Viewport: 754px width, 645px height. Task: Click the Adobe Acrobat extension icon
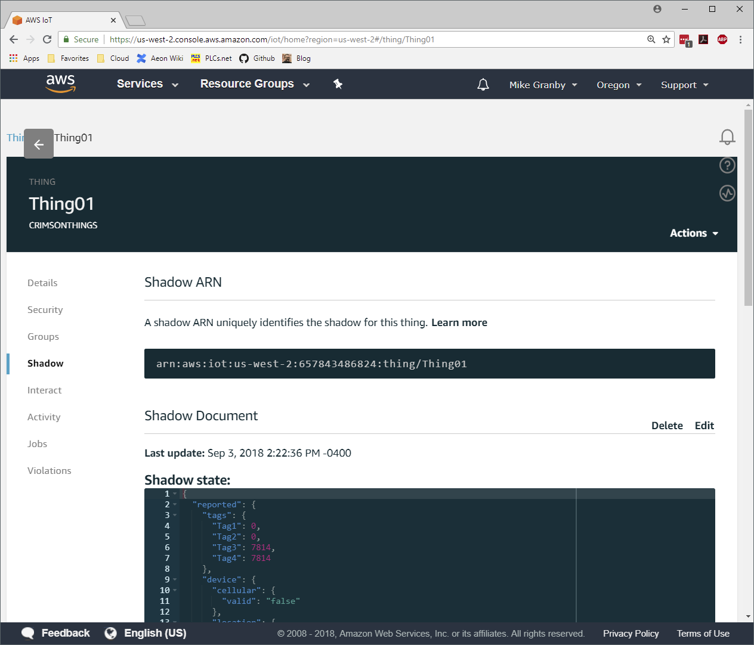(703, 39)
